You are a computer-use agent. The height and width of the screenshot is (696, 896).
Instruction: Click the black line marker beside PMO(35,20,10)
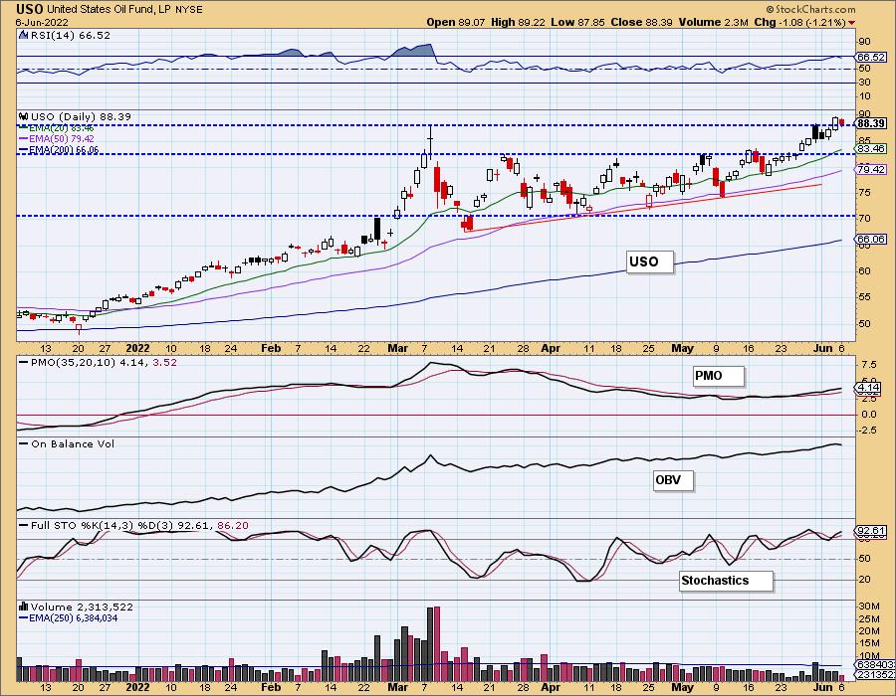(x=24, y=362)
